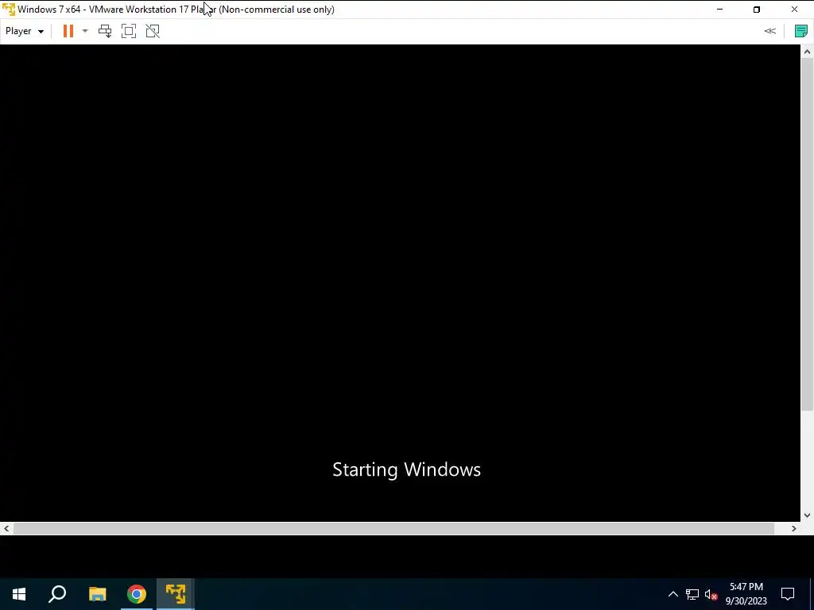Open network status tray icon

[x=692, y=594]
